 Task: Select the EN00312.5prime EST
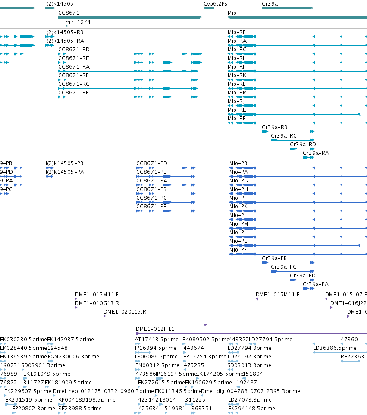click(137, 370)
